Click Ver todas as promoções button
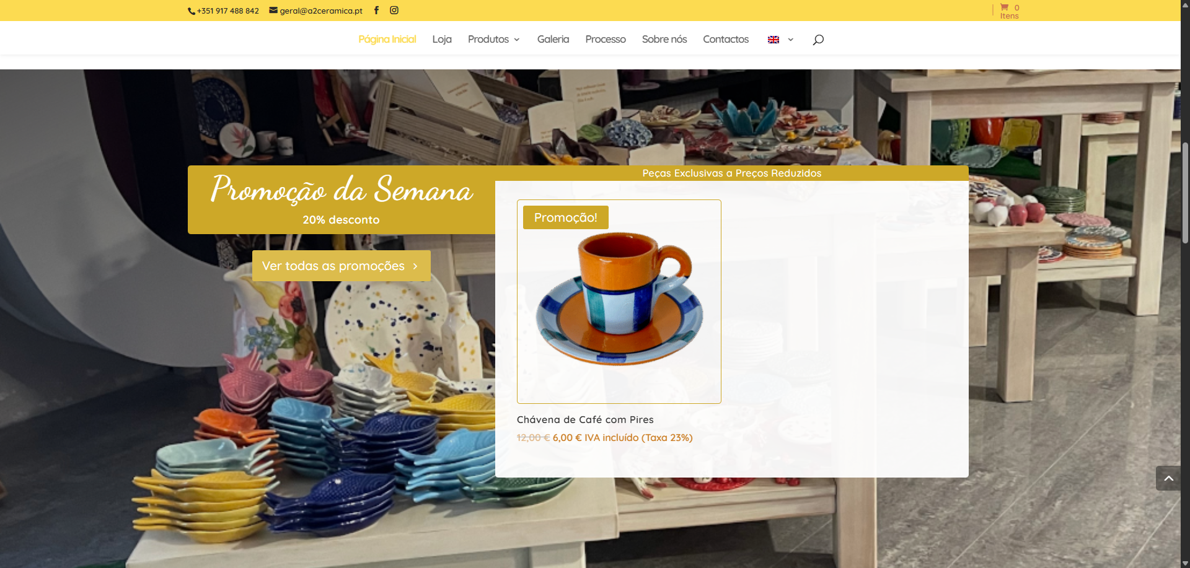The image size is (1190, 568). point(342,266)
